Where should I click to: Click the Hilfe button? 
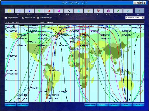[x=138, y=104]
